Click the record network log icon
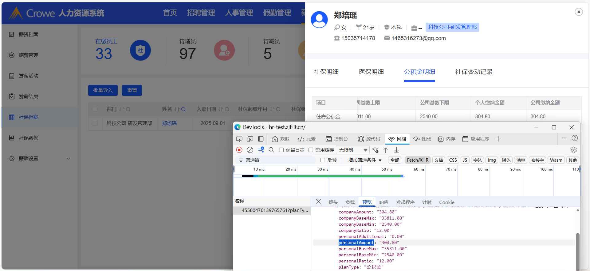Screen dimensions: 590x271 tap(239, 150)
